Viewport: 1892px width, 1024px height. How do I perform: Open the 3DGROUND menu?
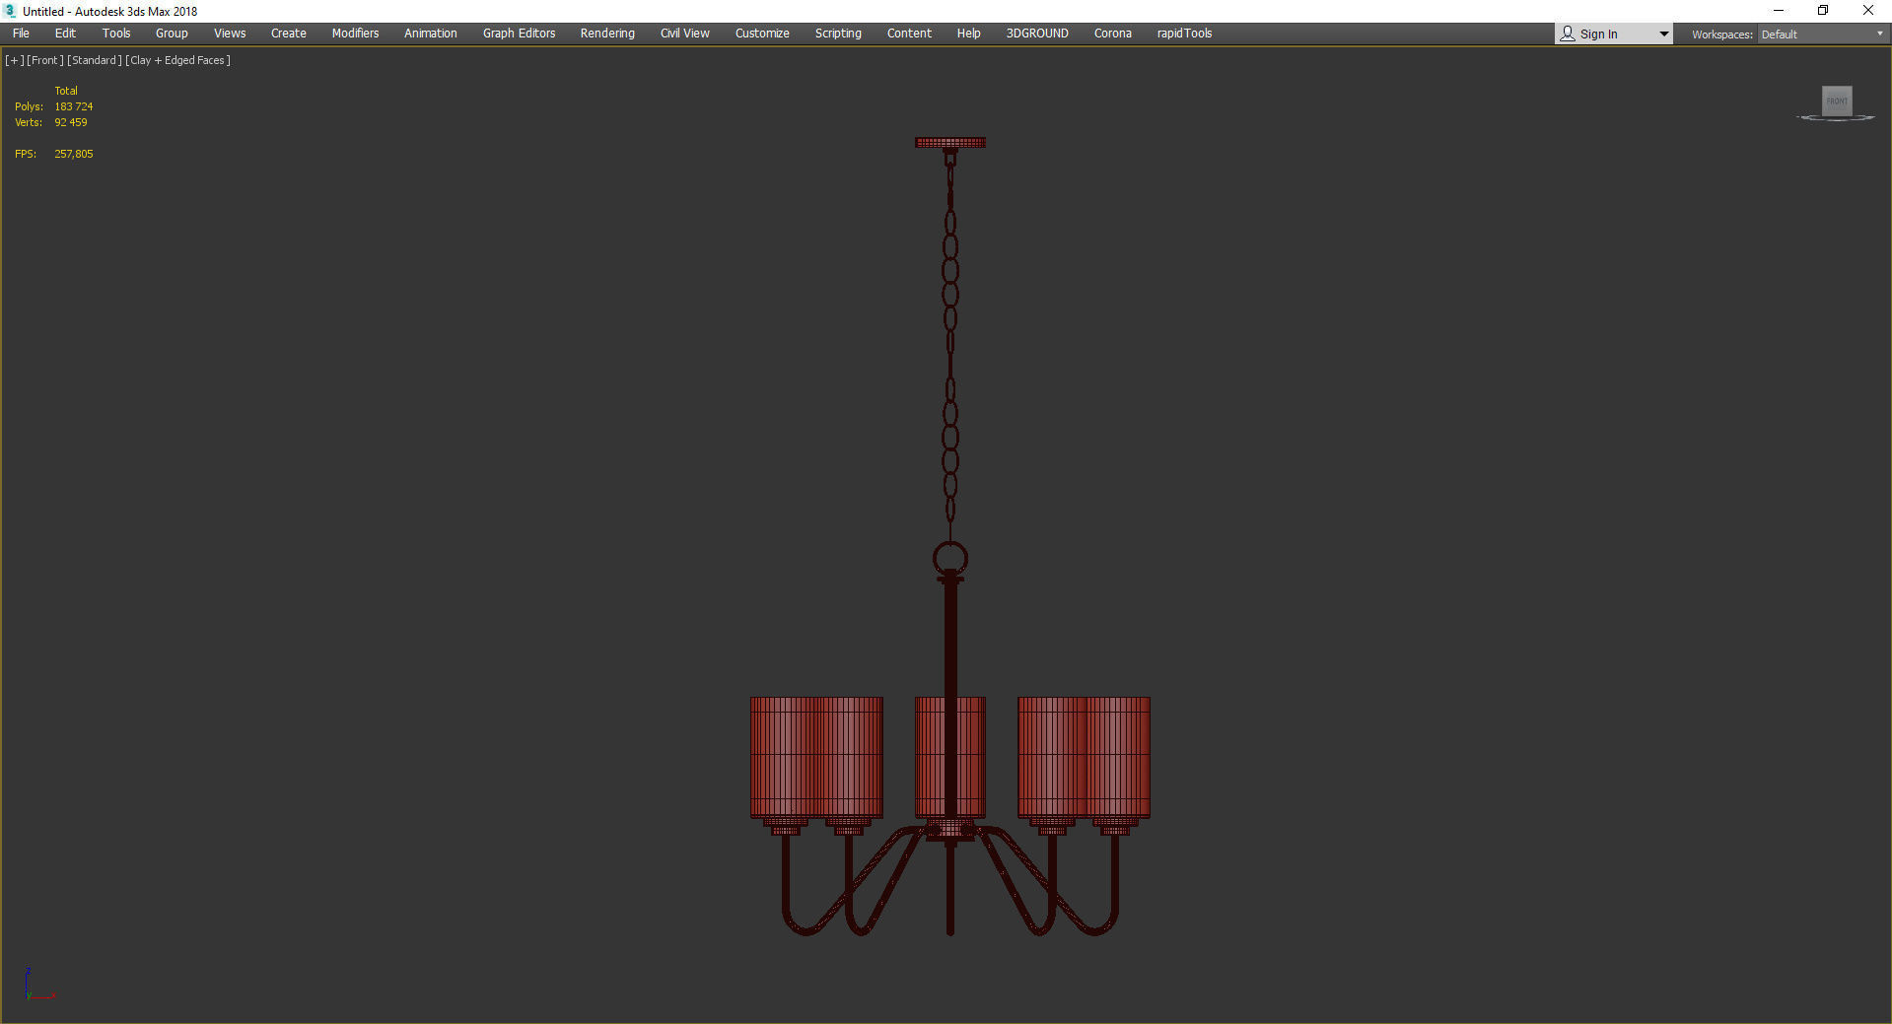point(1037,34)
